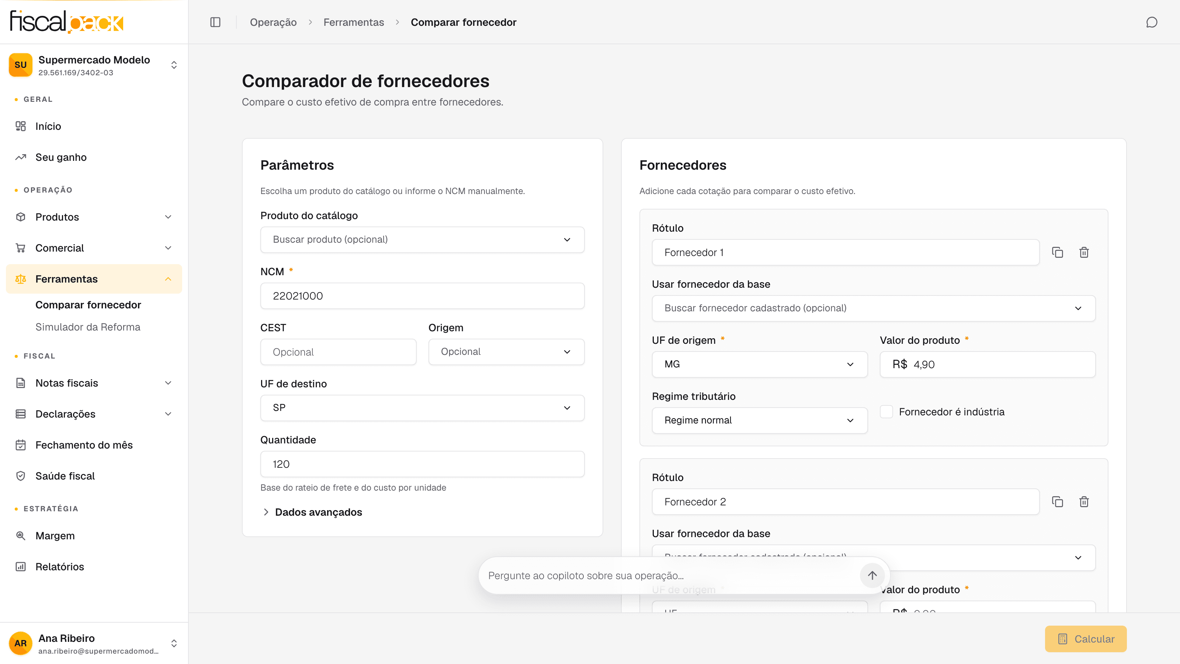
Task: Click the SU company avatar
Action: [21, 65]
